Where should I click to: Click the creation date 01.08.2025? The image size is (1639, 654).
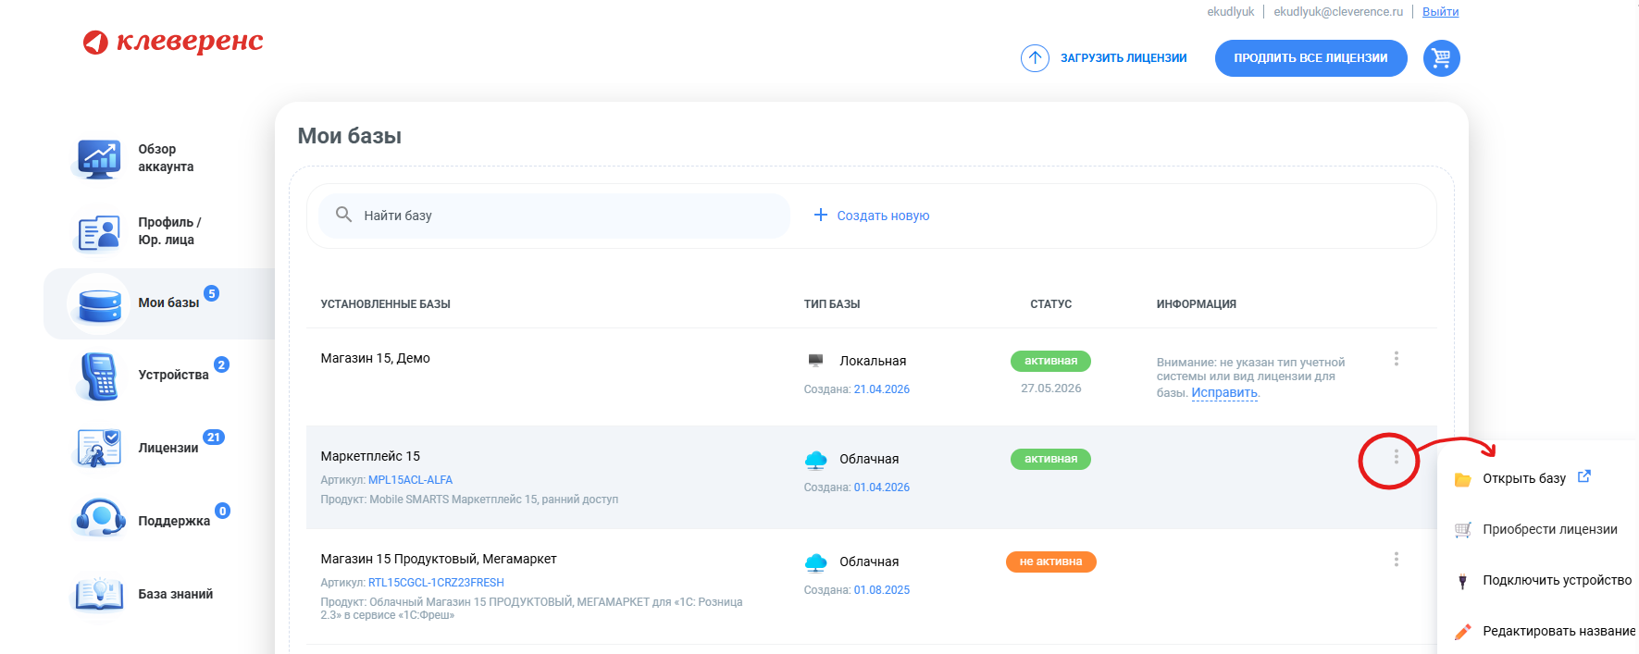click(882, 590)
